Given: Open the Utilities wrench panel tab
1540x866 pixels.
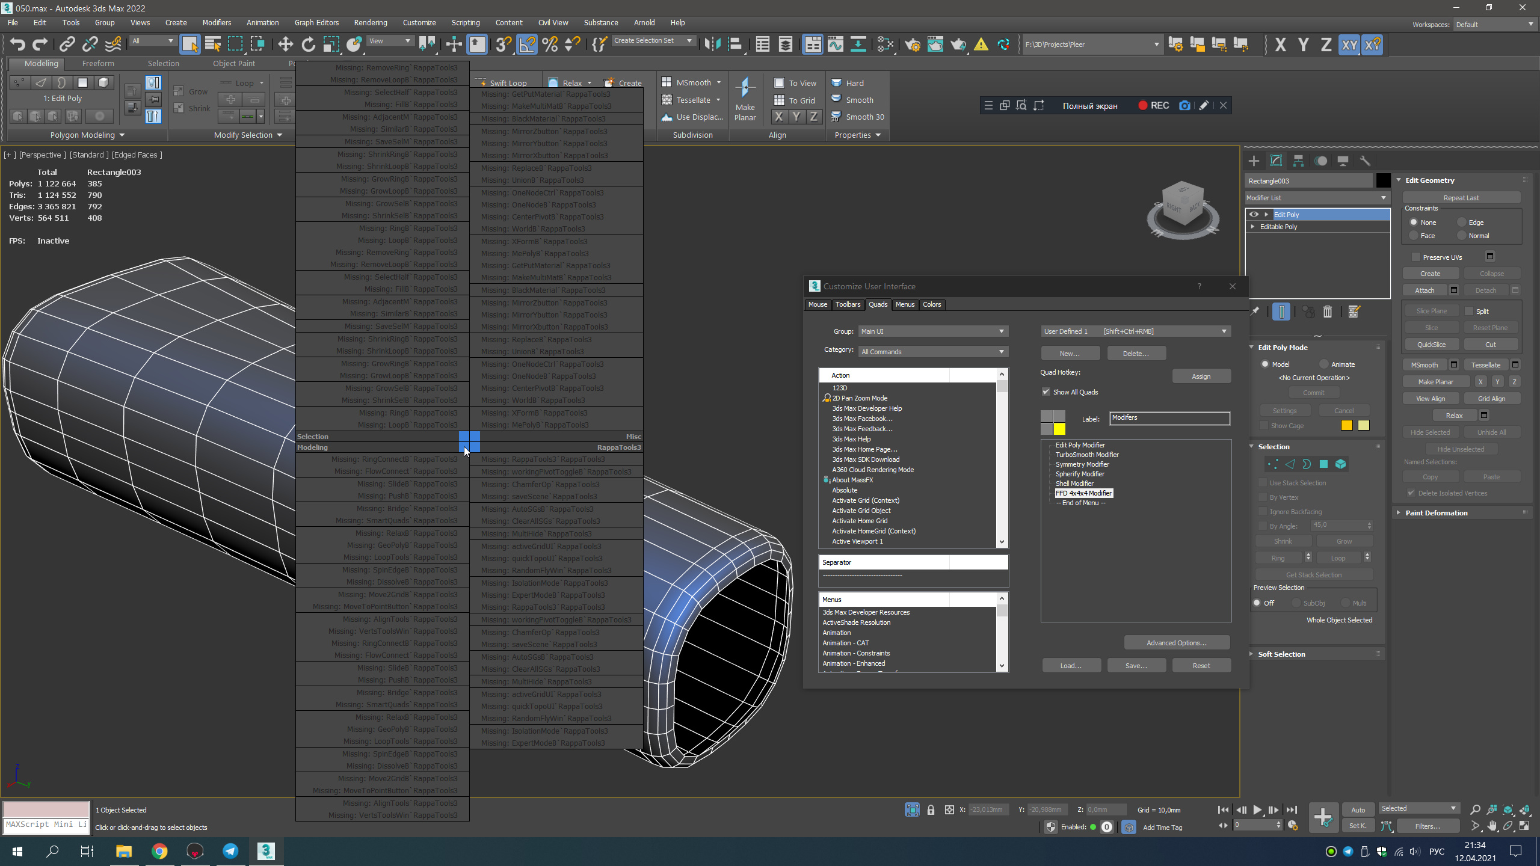Looking at the screenshot, I should 1365,161.
